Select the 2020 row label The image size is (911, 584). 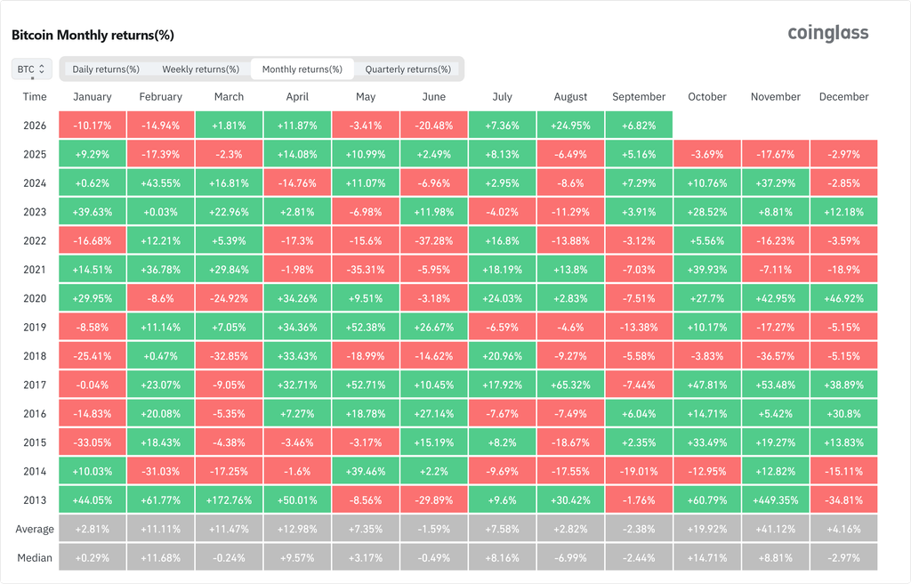pyautogui.click(x=35, y=298)
